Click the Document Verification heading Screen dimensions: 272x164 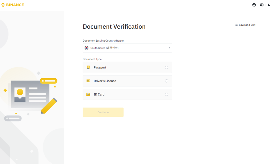114,27
